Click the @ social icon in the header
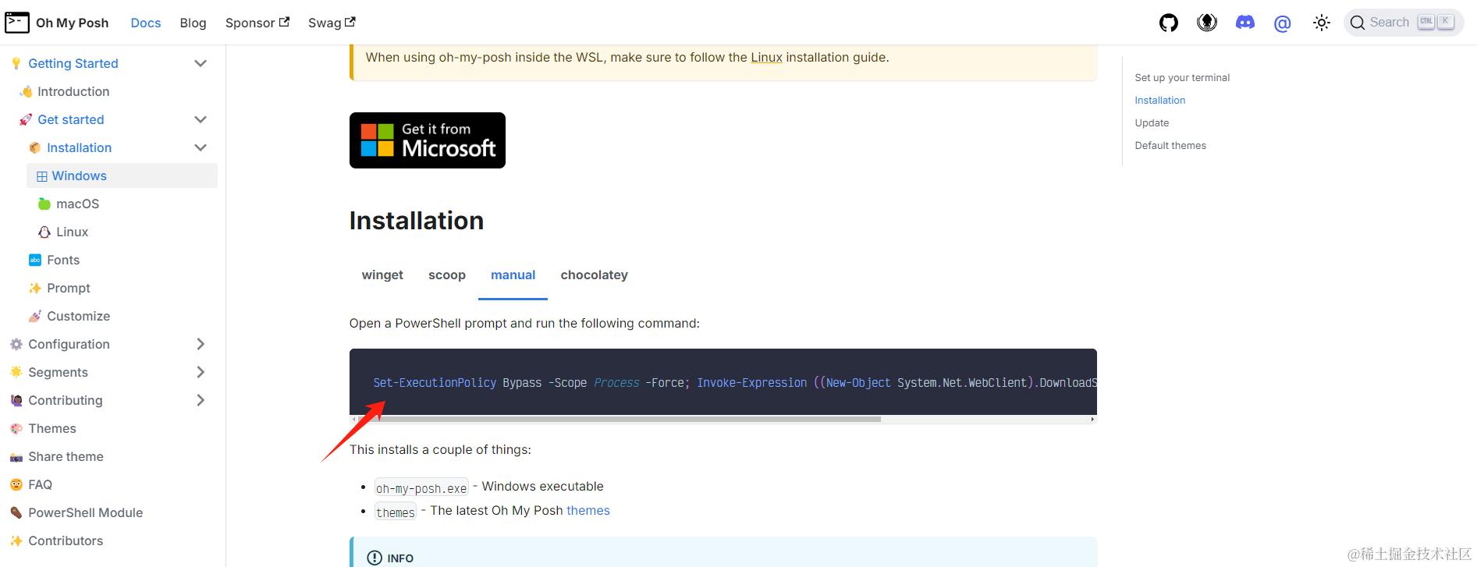Screen dimensions: 1477x567 pyautogui.click(x=1282, y=23)
